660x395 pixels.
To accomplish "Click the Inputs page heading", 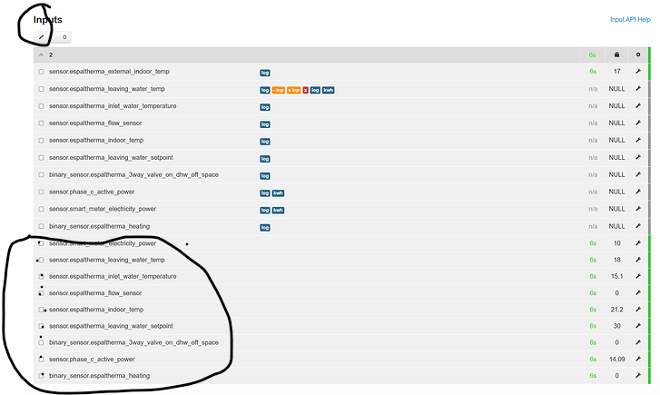I will point(48,19).
